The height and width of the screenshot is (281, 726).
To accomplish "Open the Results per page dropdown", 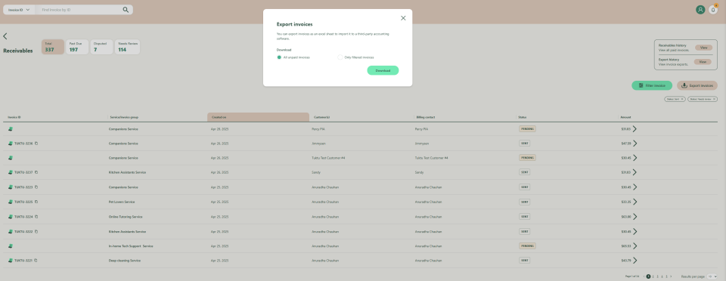I will point(712,276).
